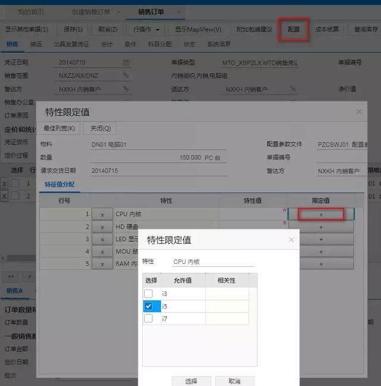Screen dimensions: 381x386
Task: Click the lookup icon for 销售范围
Action: pyautogui.click(x=126, y=76)
